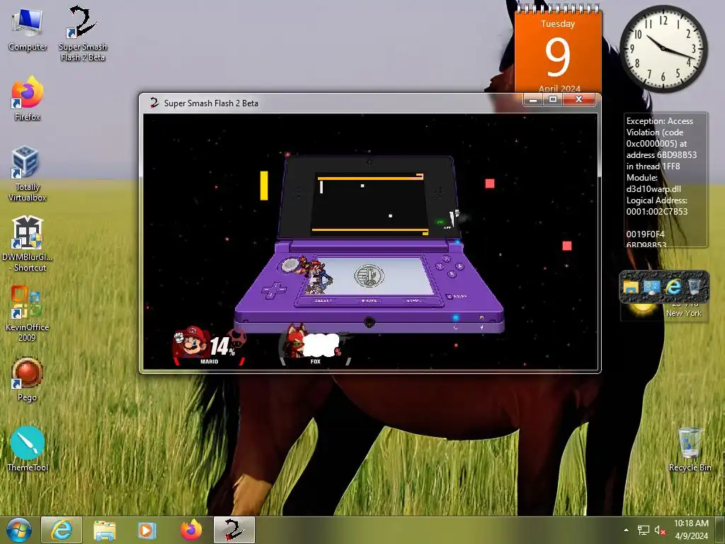Open the Pego desktop shortcut
The image size is (725, 544).
click(x=28, y=379)
